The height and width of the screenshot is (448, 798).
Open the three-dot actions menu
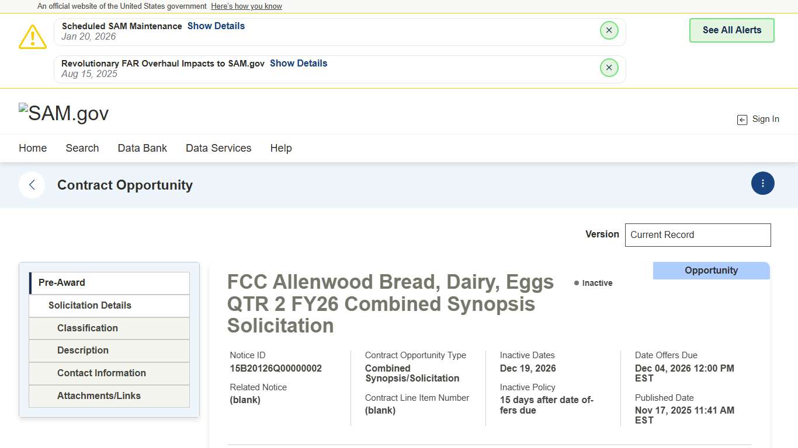pos(762,183)
